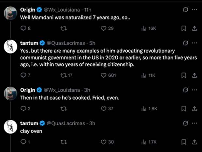Viewport: 202px width, 152px height.
Task: Click Origin's profile avatar on the first tweet
Action: pyautogui.click(x=10, y=14)
